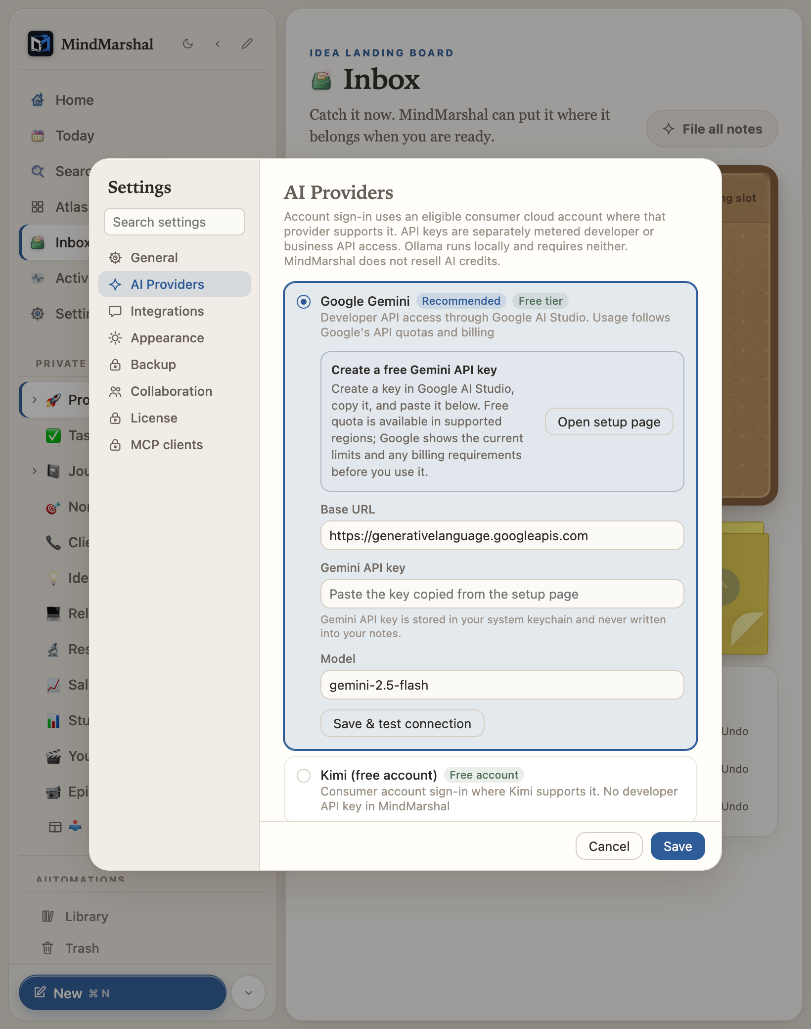This screenshot has height=1029, width=811.
Task: Click the Inbox page title
Action: (x=381, y=80)
